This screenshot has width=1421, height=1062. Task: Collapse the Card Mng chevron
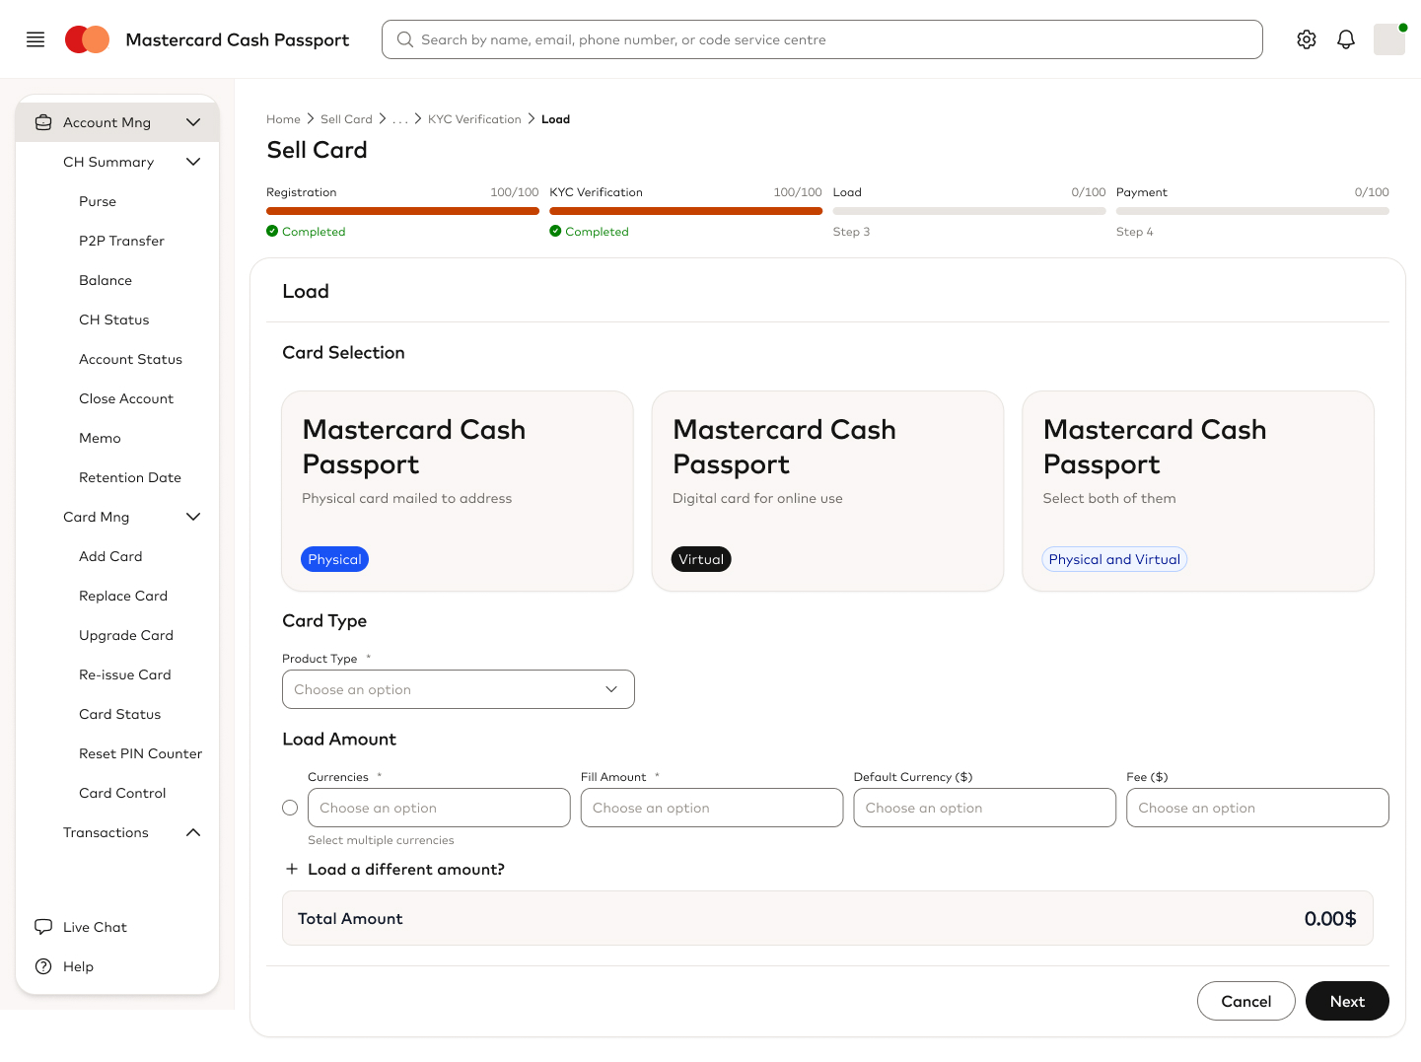[x=193, y=517]
